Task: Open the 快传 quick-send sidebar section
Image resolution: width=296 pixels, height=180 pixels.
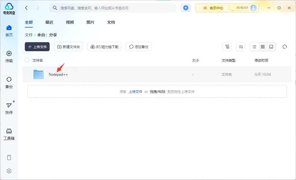Action: (9, 109)
